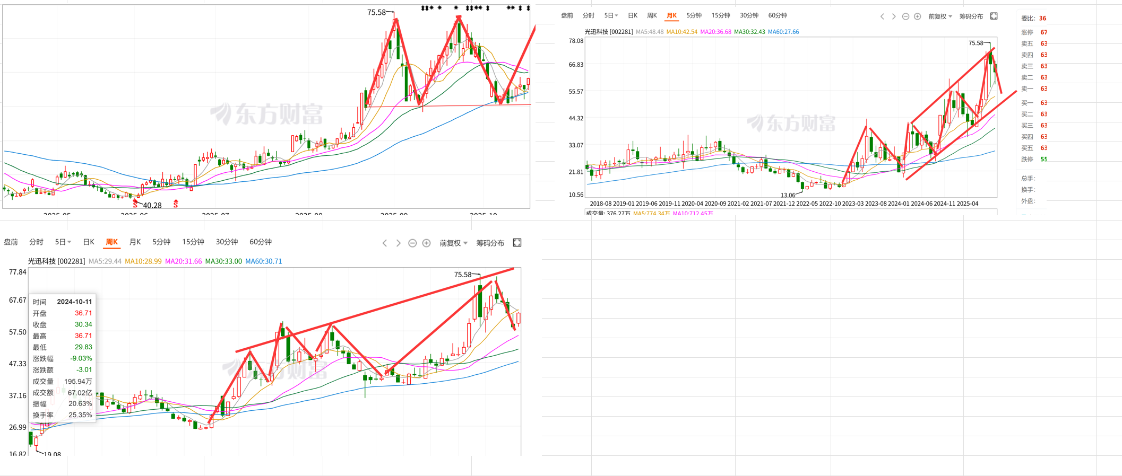Click MA20:36.68 label on monthly chart

(x=715, y=32)
